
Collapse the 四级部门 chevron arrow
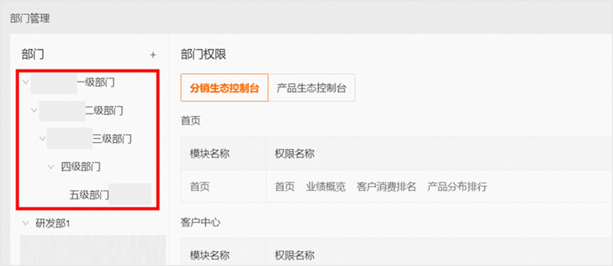[51, 167]
